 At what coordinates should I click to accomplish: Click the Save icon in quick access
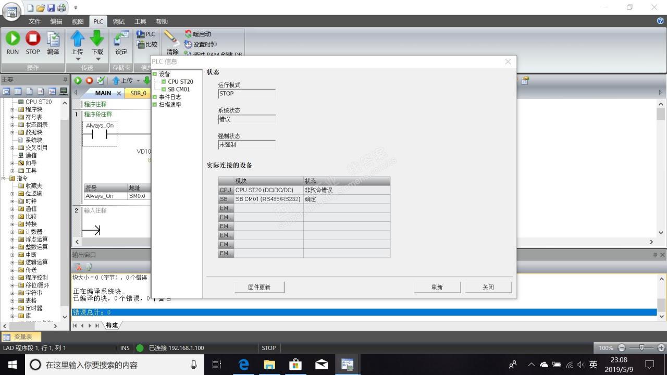51,7
